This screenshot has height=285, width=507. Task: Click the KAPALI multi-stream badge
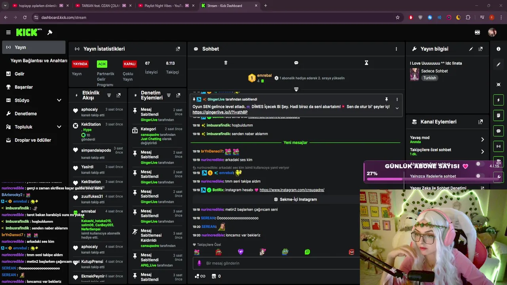130,64
